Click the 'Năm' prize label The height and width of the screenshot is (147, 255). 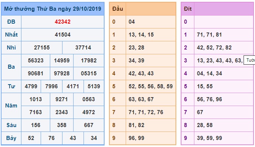pos(11,106)
